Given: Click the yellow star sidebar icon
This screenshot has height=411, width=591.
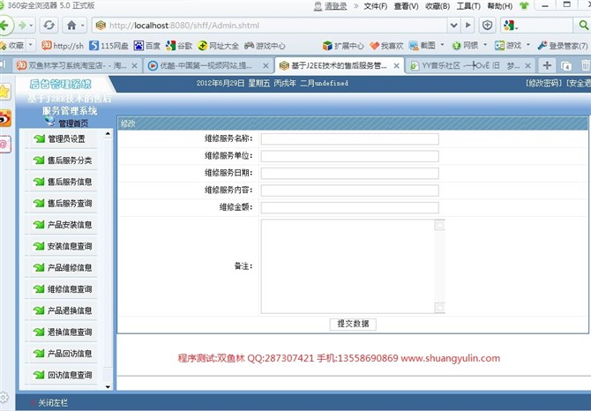Looking at the screenshot, I should (4, 92).
